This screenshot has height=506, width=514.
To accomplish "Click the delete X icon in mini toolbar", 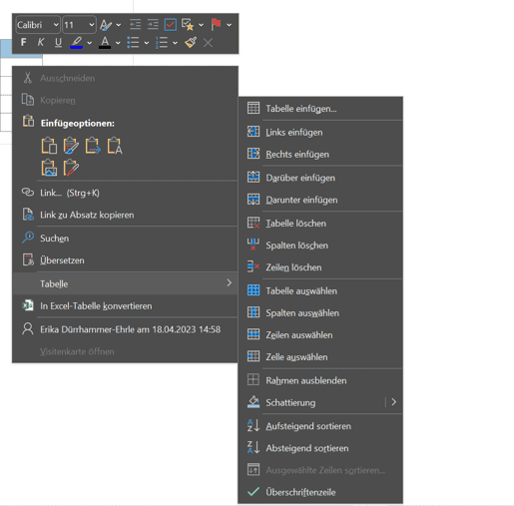I will (x=208, y=43).
